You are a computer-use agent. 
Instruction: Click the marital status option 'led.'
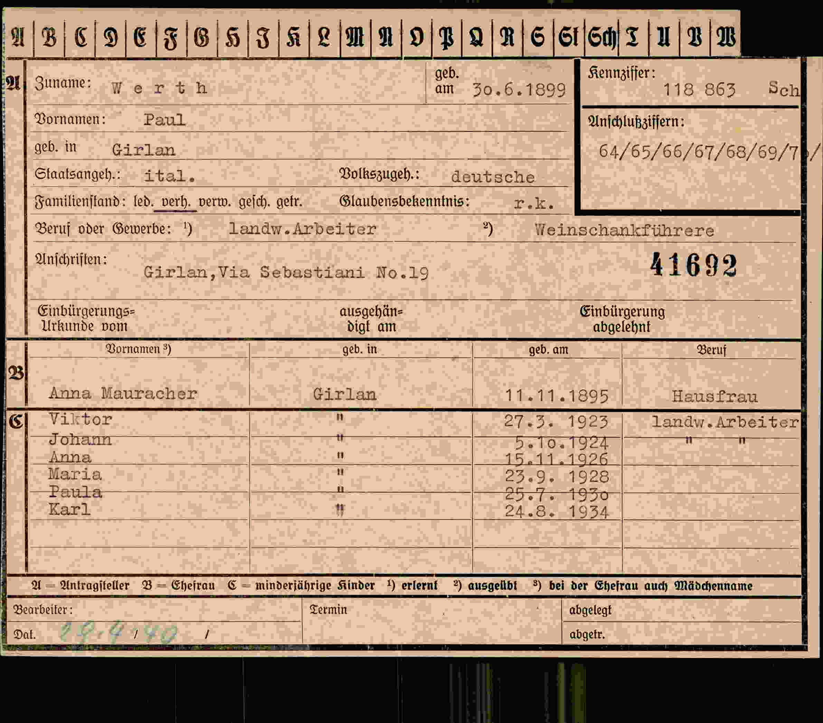(143, 201)
